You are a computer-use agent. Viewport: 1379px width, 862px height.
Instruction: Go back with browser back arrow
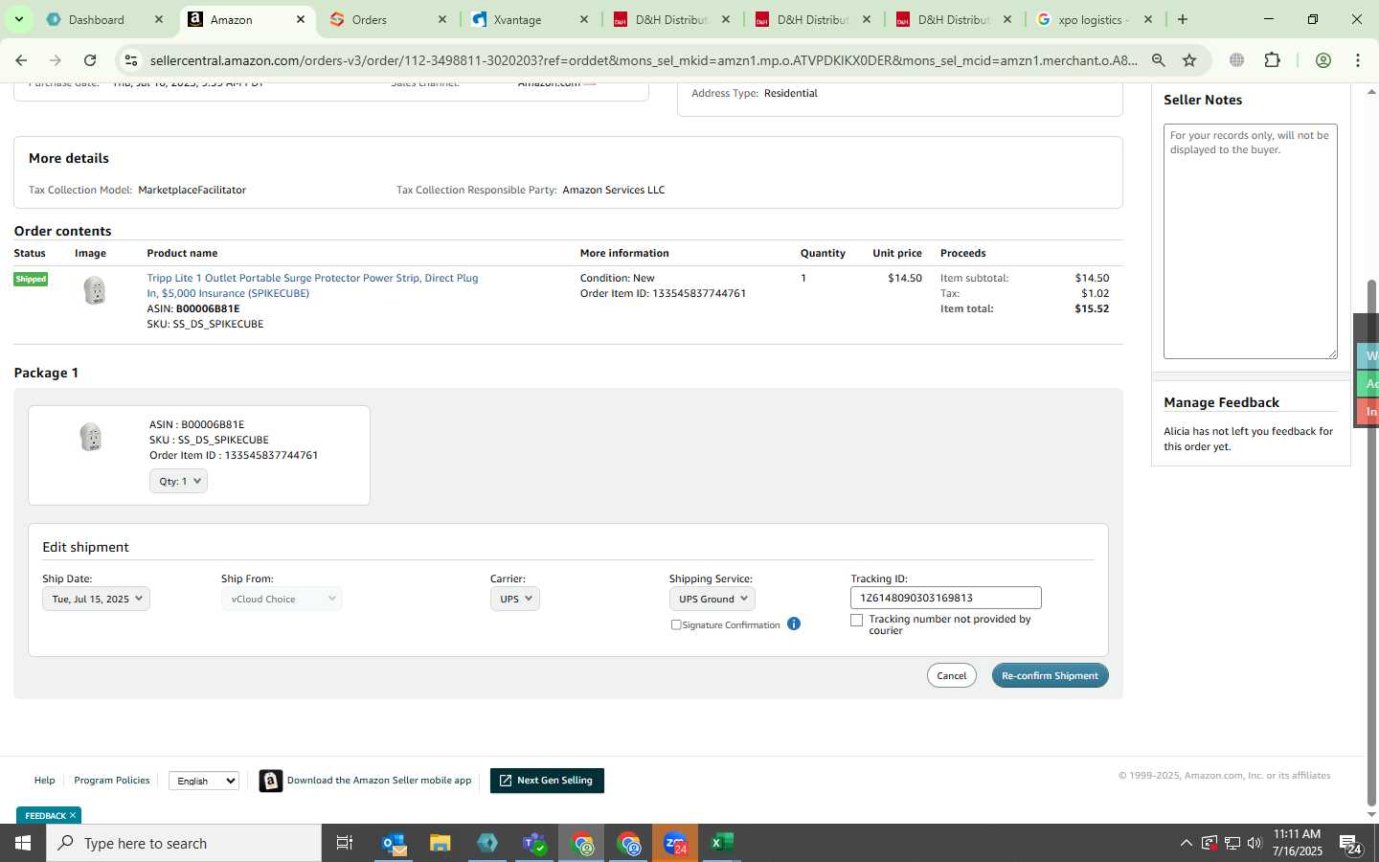click(21, 60)
